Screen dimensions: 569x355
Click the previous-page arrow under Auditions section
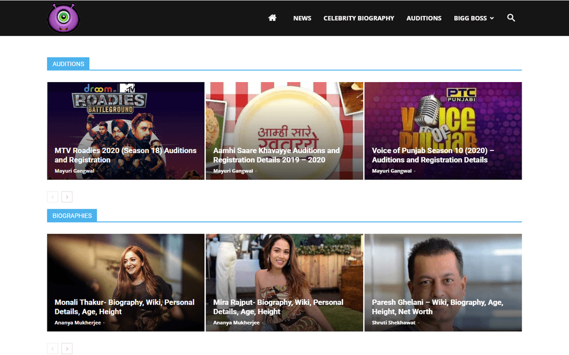tap(53, 197)
